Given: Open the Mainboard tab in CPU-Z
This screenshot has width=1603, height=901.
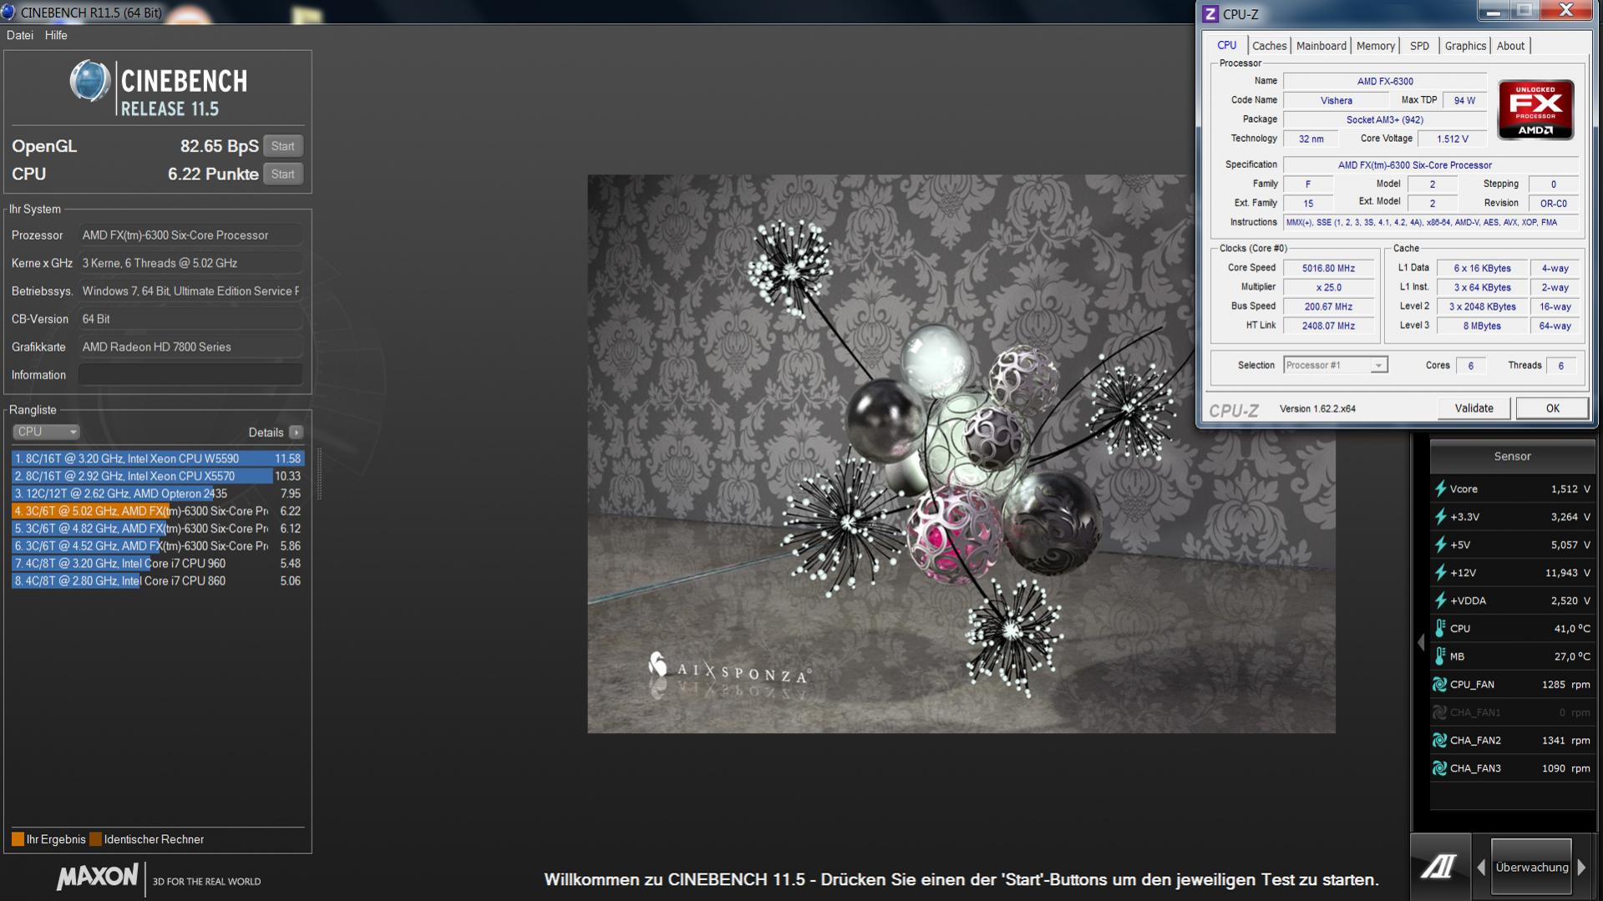Looking at the screenshot, I should pos(1321,46).
